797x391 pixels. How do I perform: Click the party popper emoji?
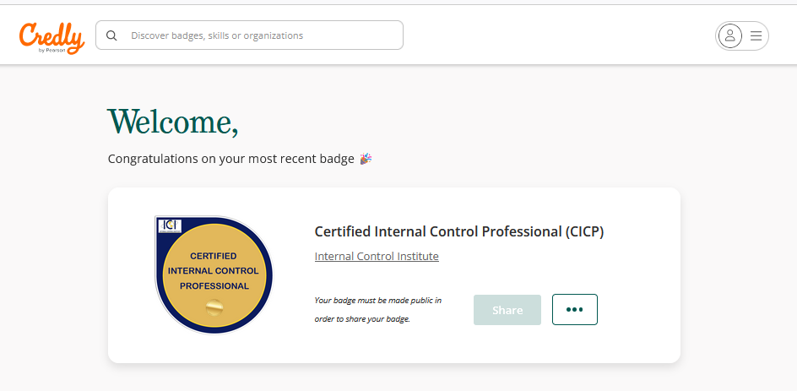point(366,159)
